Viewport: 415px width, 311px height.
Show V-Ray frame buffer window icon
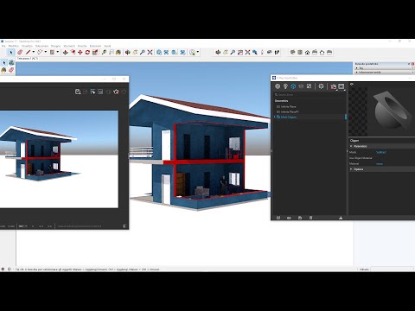tap(342, 86)
